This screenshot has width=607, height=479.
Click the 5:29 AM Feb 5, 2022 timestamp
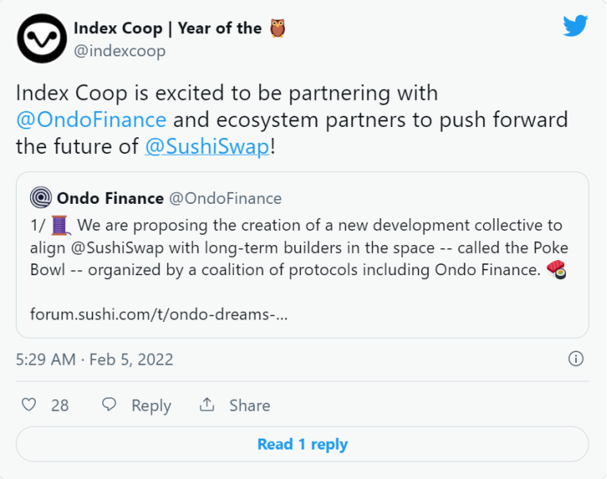[x=94, y=359]
